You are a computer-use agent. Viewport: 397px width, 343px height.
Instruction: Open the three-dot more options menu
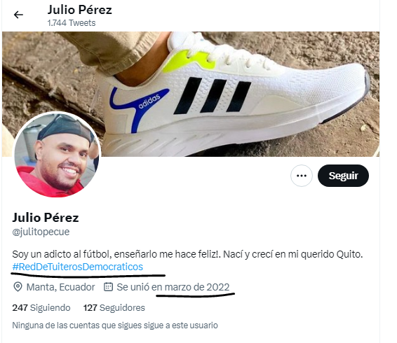click(302, 176)
